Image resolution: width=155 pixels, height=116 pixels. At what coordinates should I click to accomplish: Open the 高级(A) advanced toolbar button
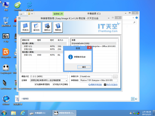tap(47, 27)
